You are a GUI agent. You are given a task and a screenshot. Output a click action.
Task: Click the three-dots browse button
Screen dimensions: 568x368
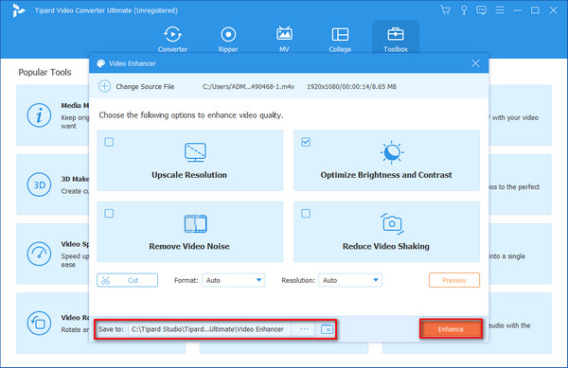pyautogui.click(x=304, y=329)
